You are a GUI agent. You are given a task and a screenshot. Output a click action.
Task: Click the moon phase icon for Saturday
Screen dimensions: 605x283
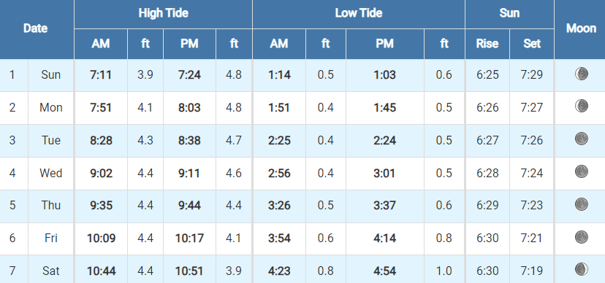581,269
